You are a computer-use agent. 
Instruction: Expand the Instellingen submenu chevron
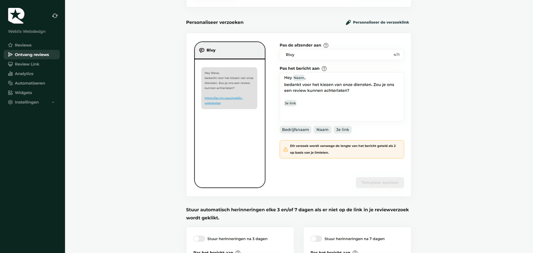(53, 102)
